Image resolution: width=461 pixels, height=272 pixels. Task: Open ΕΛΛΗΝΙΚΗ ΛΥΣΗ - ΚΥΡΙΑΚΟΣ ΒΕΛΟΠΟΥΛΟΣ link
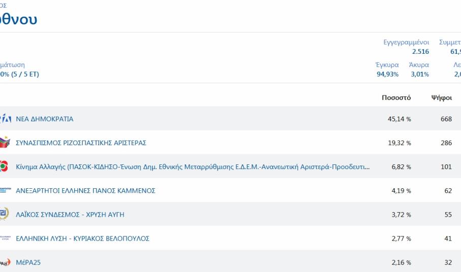82,239
